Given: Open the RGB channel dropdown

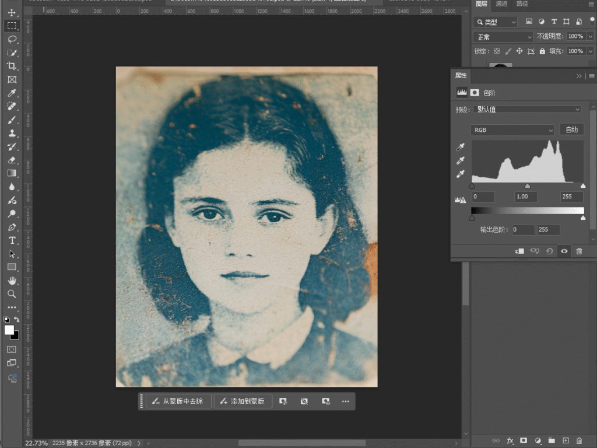Looking at the screenshot, I should coord(512,129).
